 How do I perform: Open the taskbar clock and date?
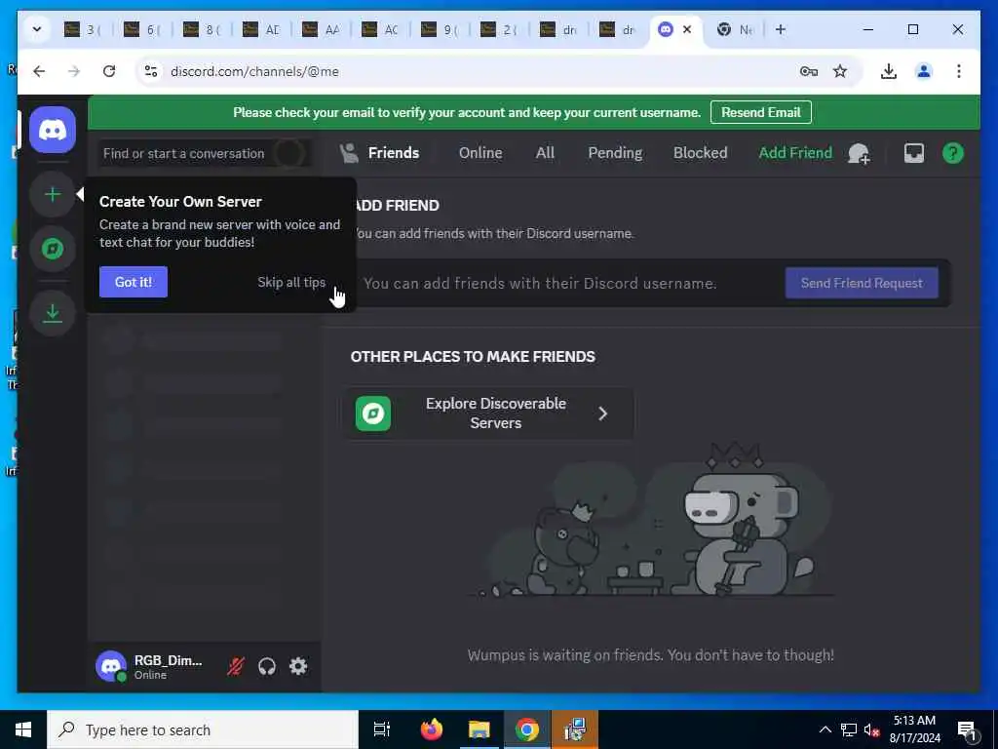[914, 729]
